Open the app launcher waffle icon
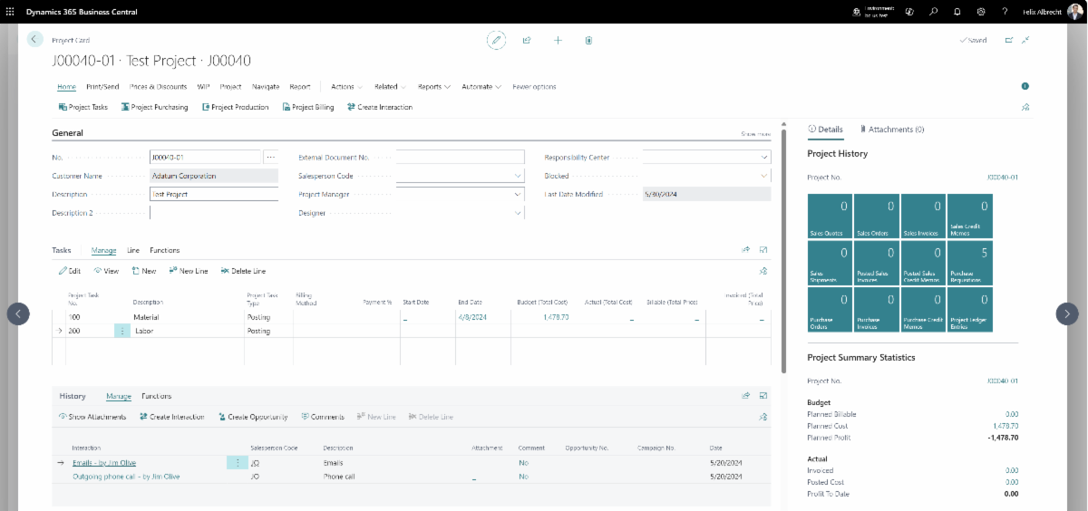The width and height of the screenshot is (1088, 511). coord(10,12)
